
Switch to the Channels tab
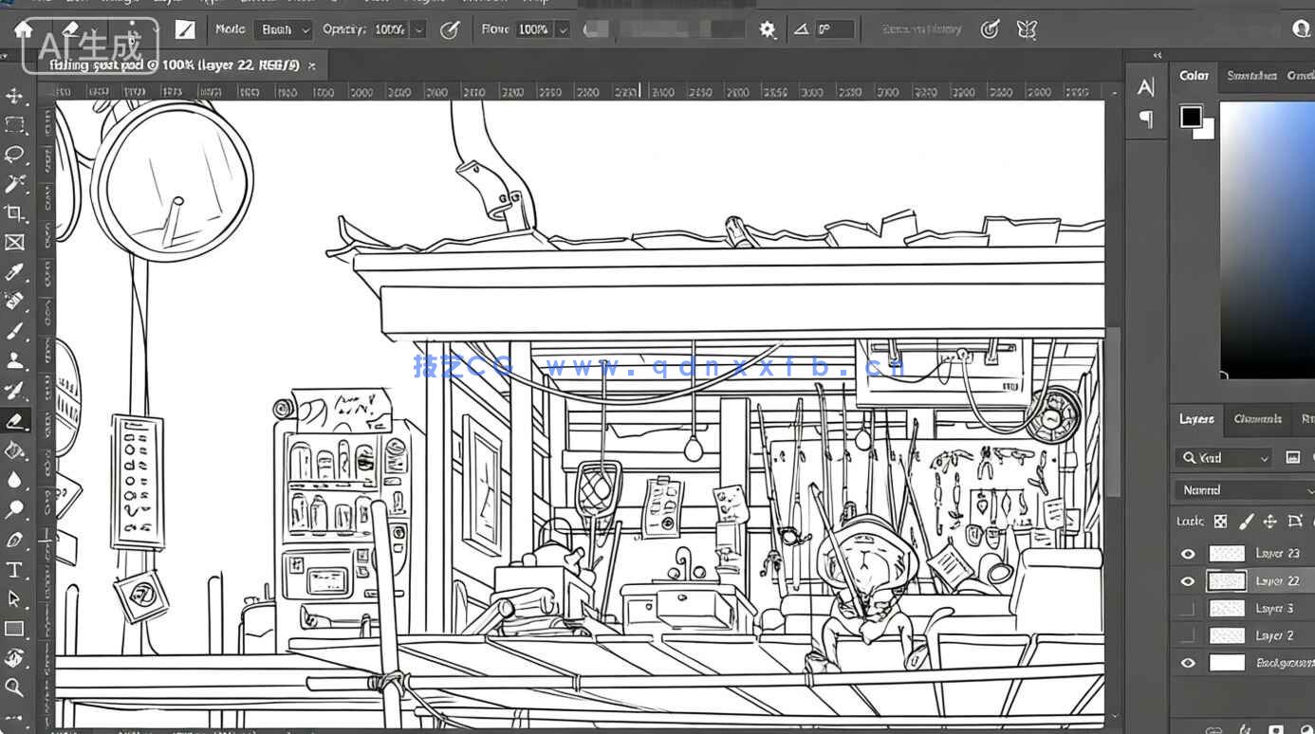coord(1257,418)
